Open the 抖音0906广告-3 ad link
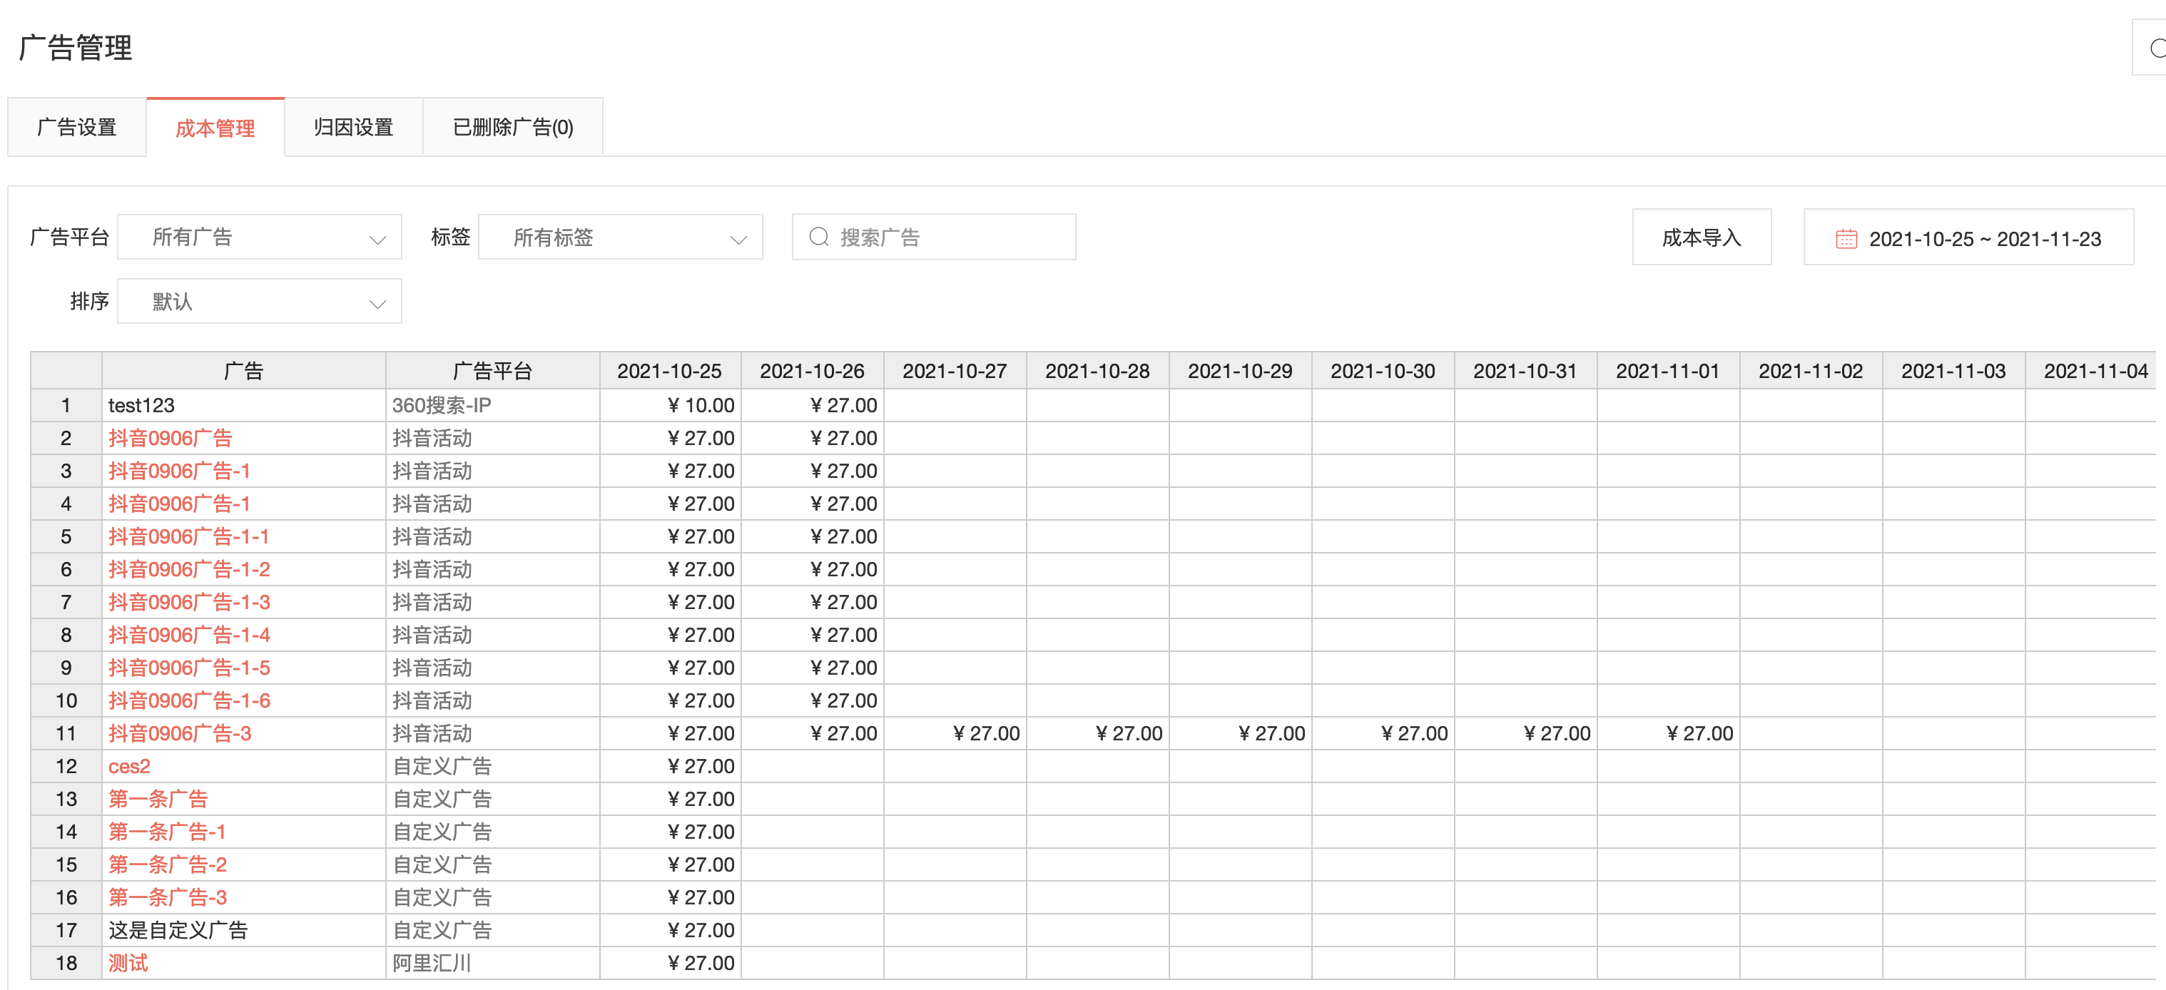The height and width of the screenshot is (990, 2166). (x=179, y=733)
